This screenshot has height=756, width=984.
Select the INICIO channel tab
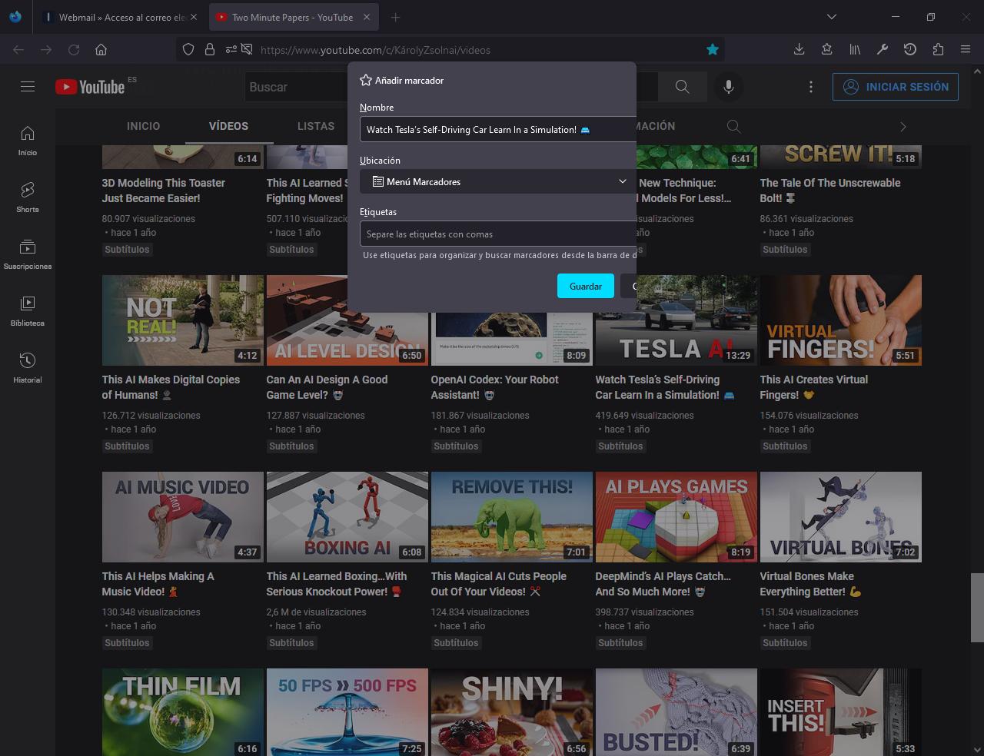tap(144, 126)
